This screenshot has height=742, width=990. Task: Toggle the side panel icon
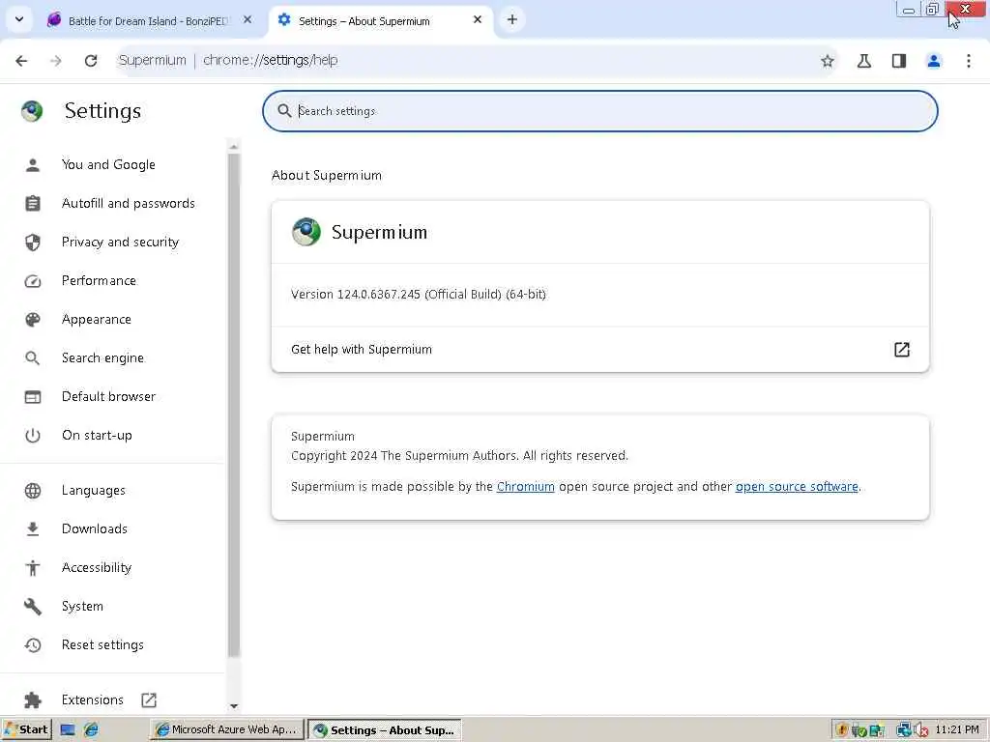pos(899,61)
